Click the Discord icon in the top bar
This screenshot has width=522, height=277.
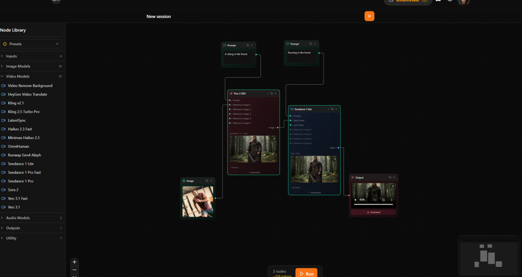(x=438, y=2)
